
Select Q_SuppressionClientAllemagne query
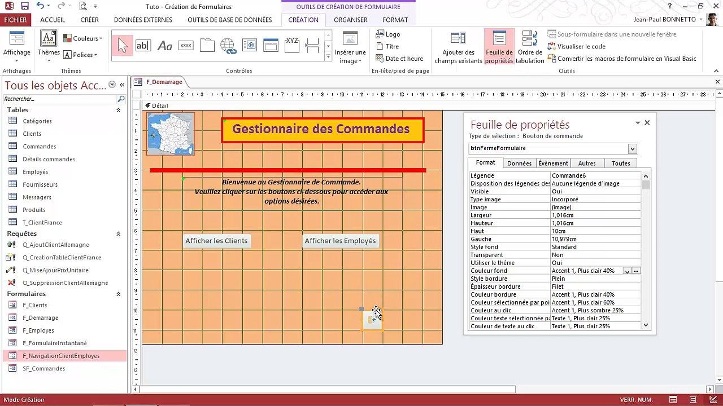(65, 283)
